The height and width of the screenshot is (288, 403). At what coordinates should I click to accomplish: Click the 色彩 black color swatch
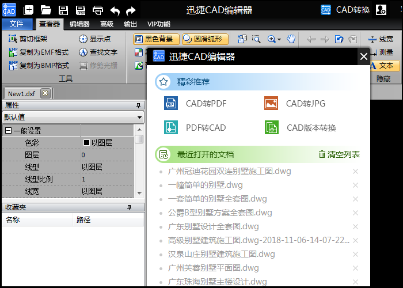pyautogui.click(x=86, y=142)
